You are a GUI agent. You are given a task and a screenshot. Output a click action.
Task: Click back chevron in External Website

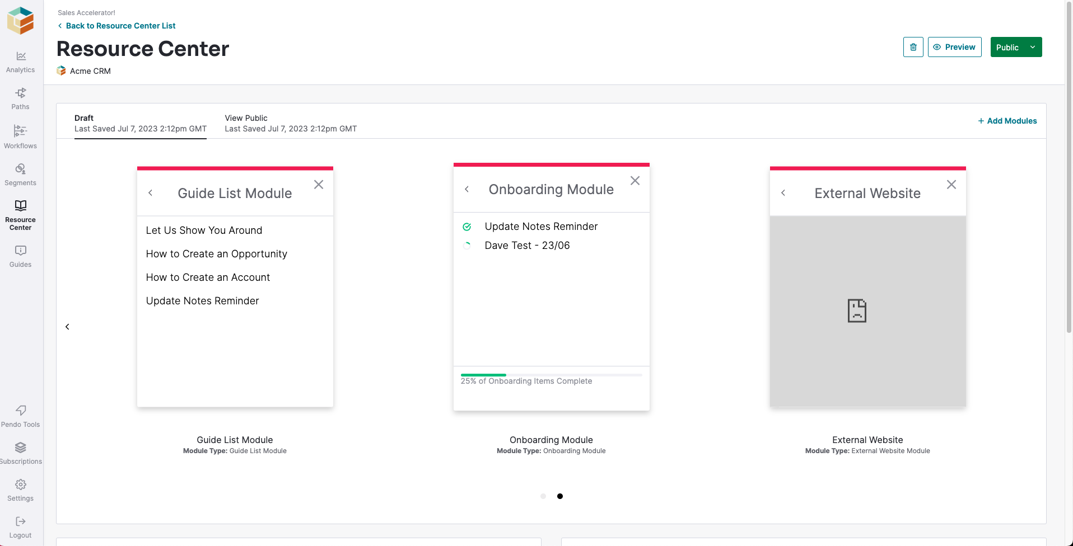tap(783, 193)
